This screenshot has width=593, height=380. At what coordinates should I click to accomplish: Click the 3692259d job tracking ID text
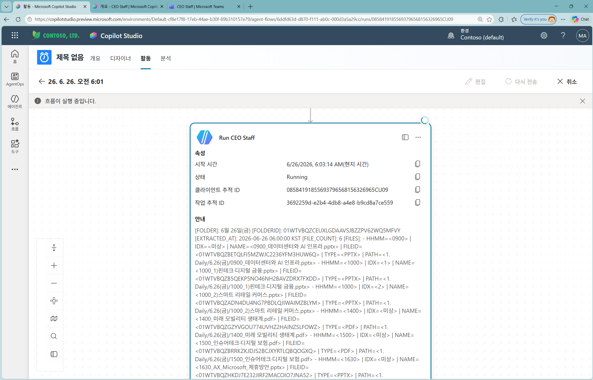click(340, 203)
